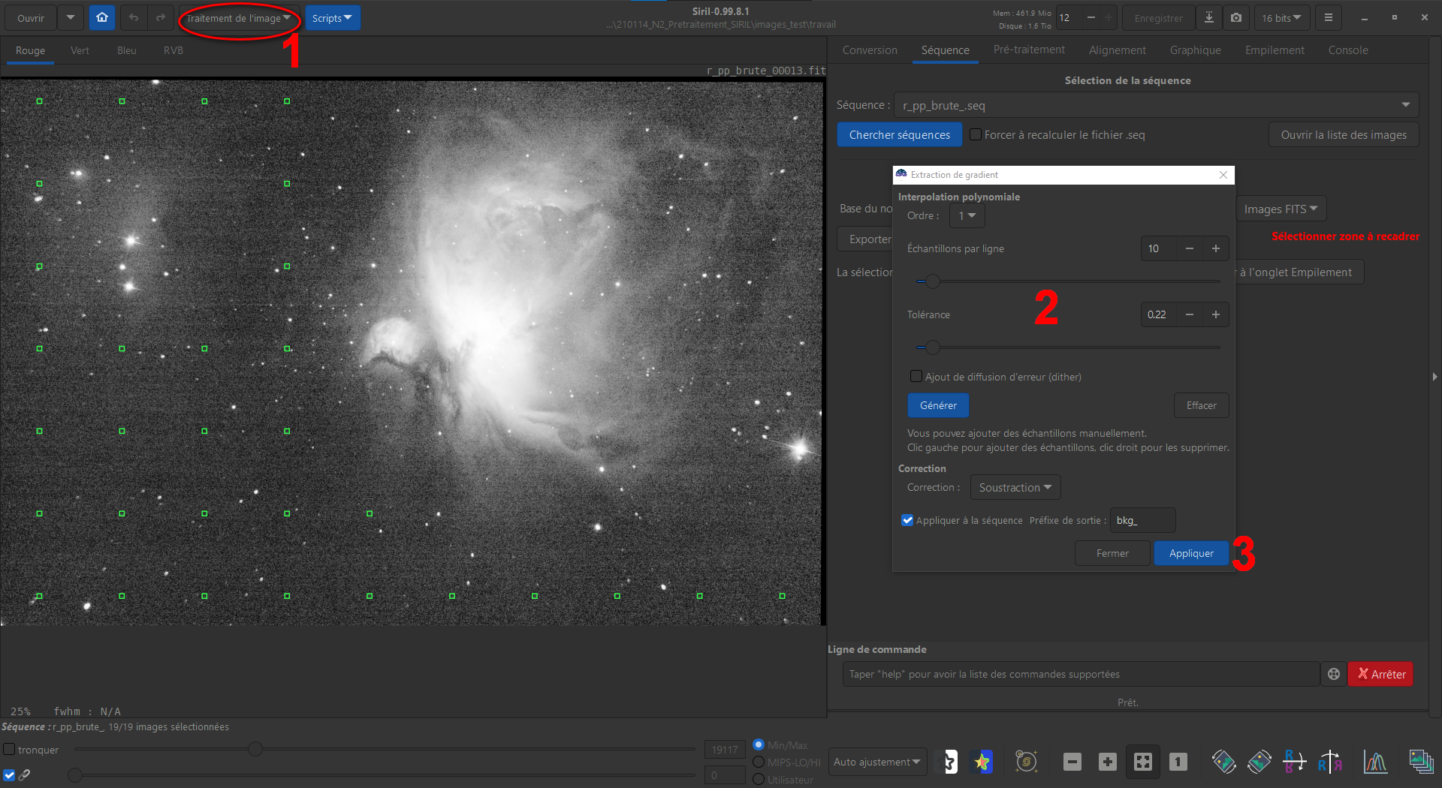The width and height of the screenshot is (1442, 788).
Task: Collapse the right panel arrow
Action: (x=1434, y=377)
